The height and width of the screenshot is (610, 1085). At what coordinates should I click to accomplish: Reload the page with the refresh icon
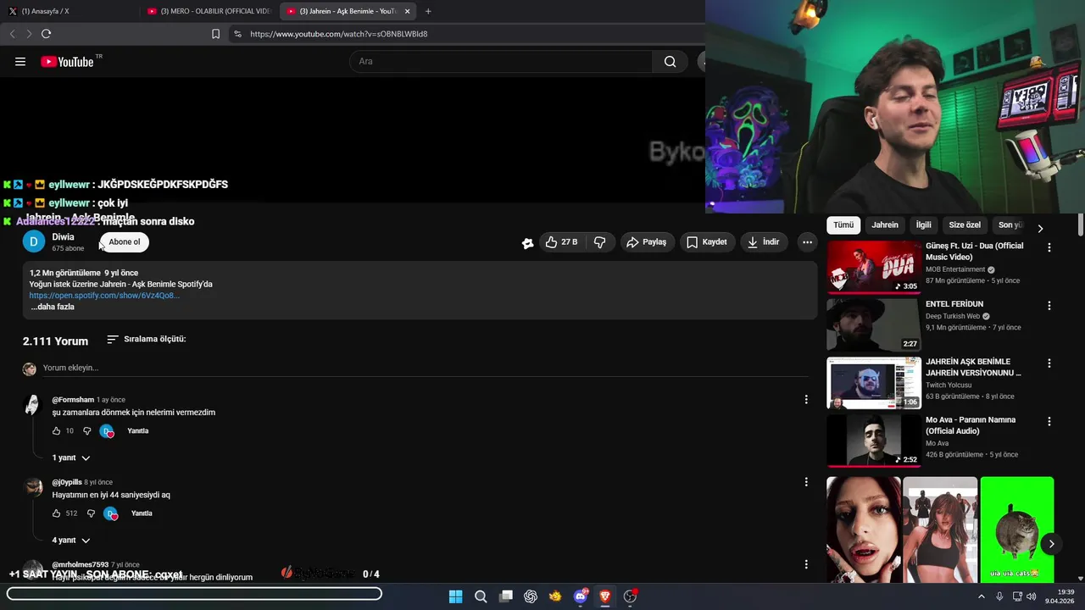[x=46, y=34]
